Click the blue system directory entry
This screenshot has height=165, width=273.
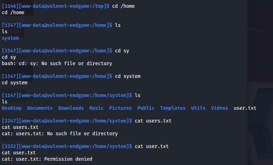(x=10, y=38)
